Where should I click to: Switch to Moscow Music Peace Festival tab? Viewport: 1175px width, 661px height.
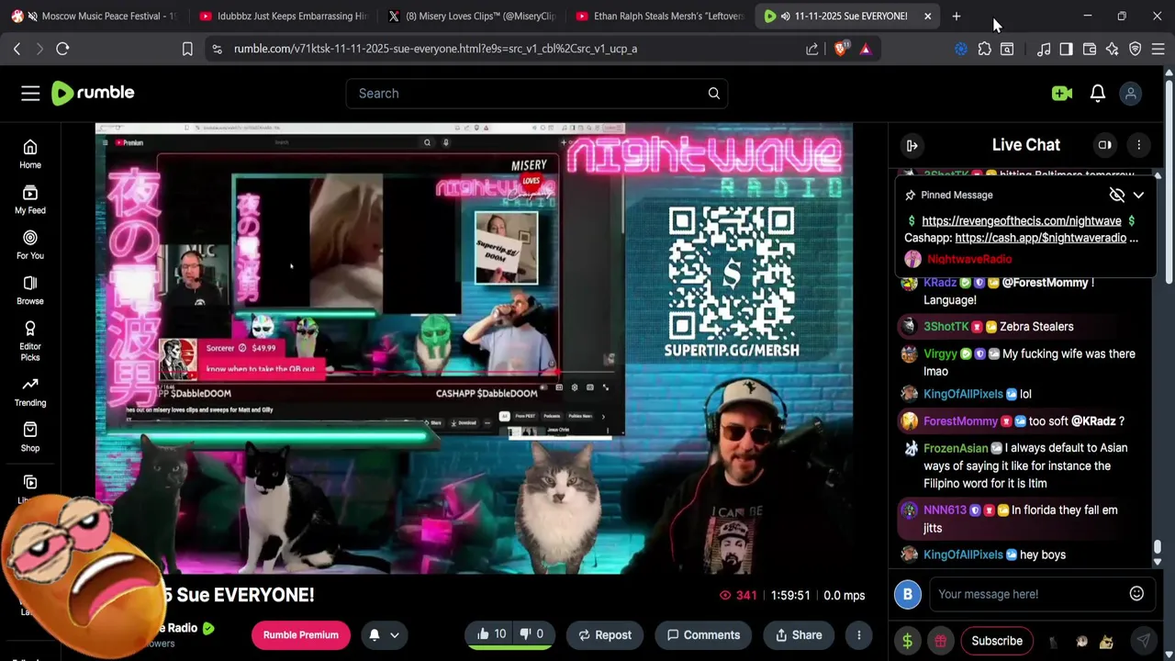click(x=95, y=16)
